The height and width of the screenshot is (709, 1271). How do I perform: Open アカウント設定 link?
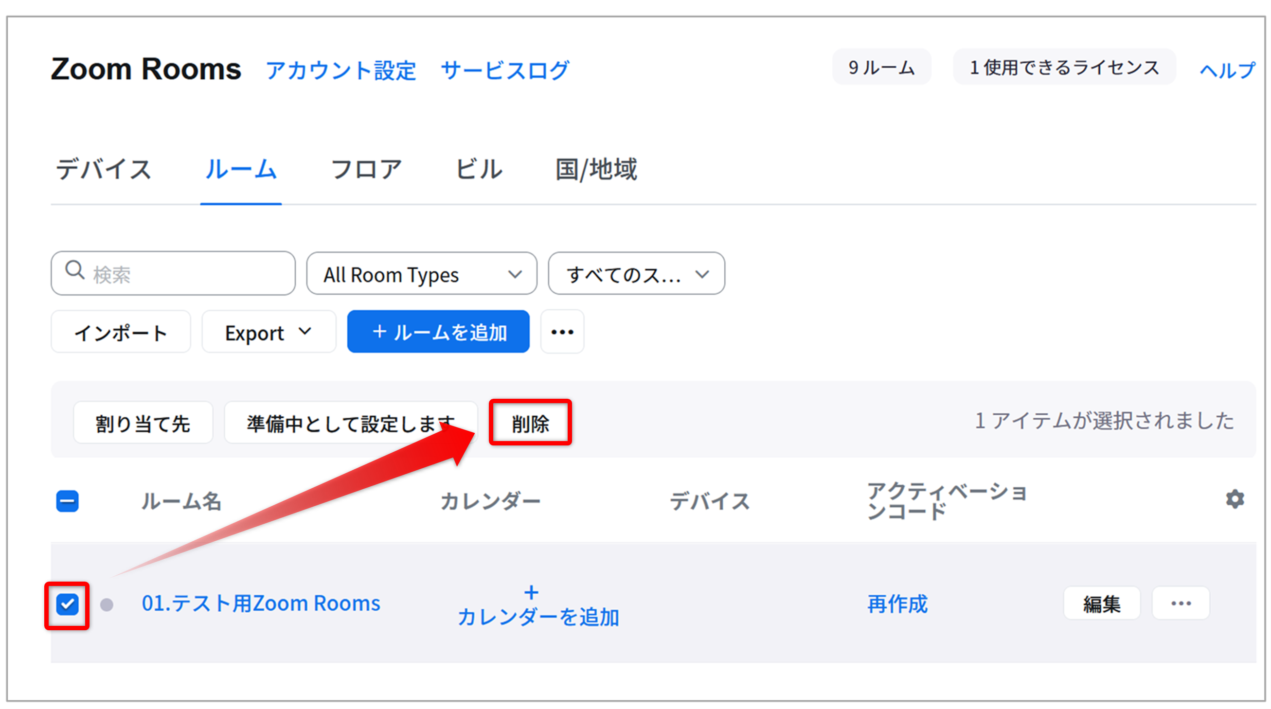341,70
